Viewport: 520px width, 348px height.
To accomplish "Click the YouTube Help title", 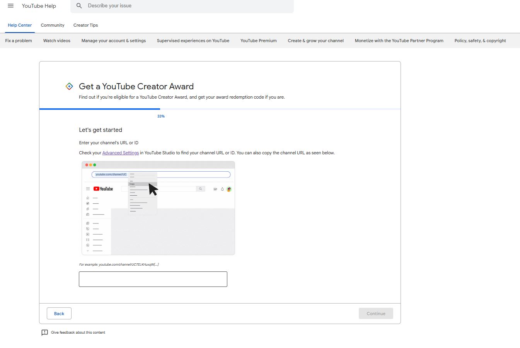I will click(x=39, y=6).
